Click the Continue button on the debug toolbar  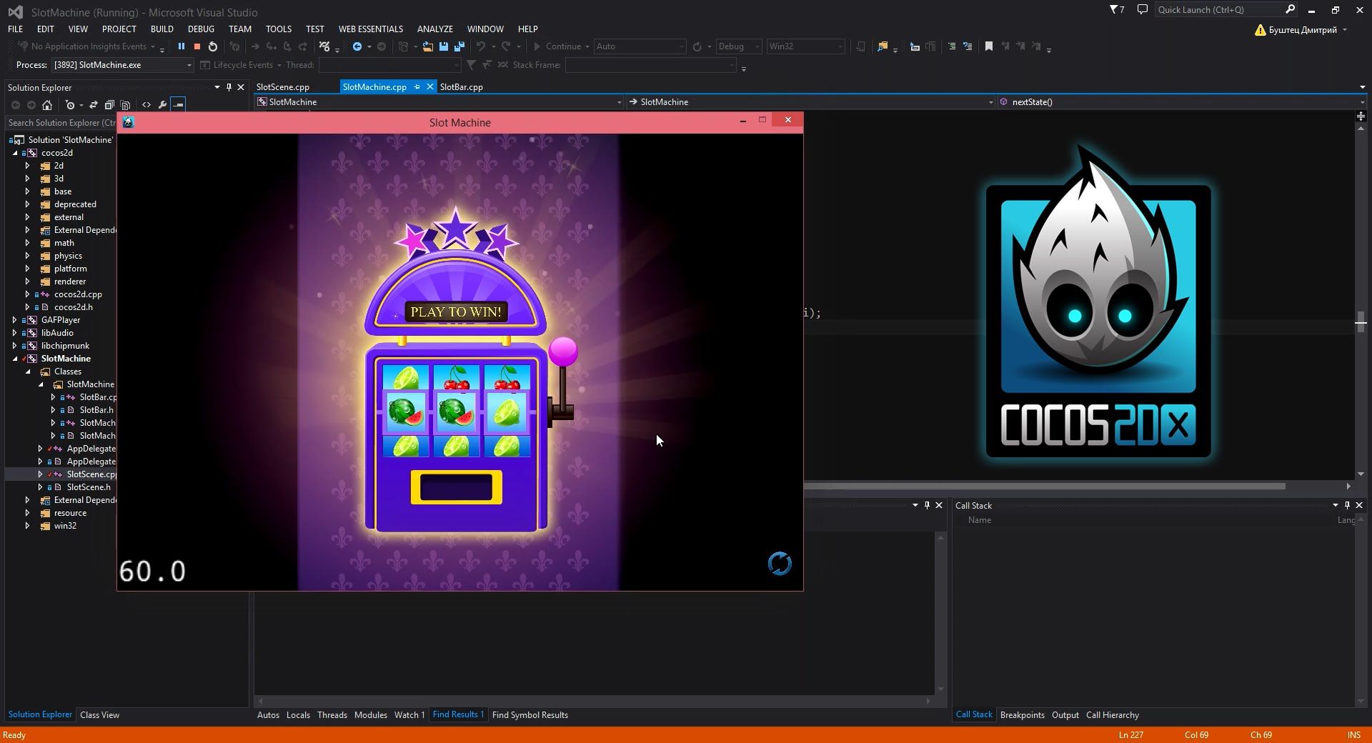[x=562, y=46]
